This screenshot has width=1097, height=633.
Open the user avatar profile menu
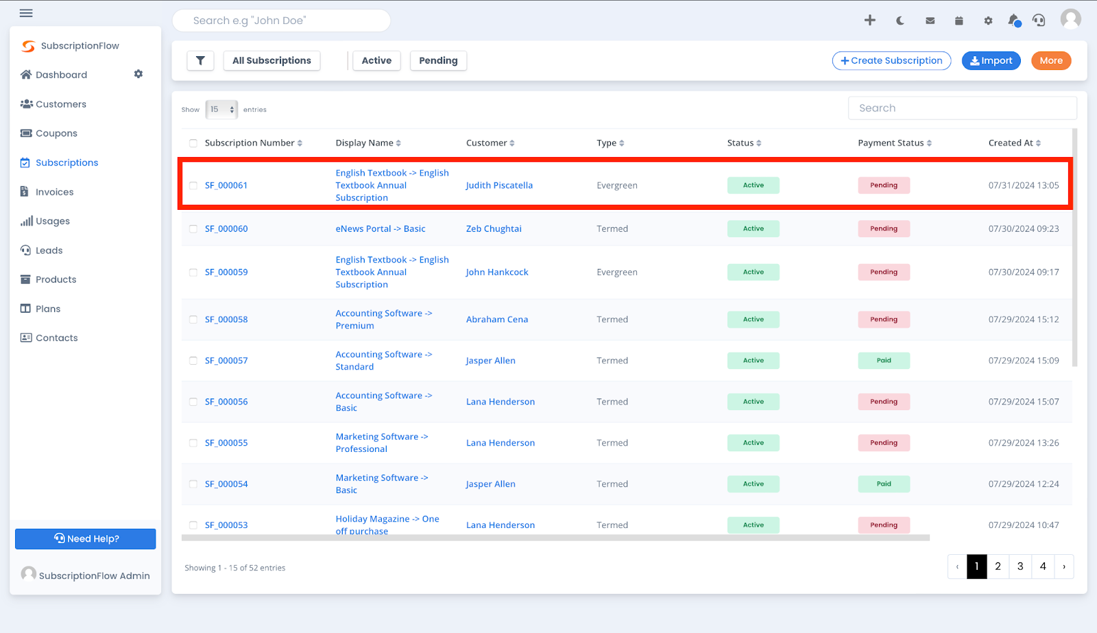1070,19
